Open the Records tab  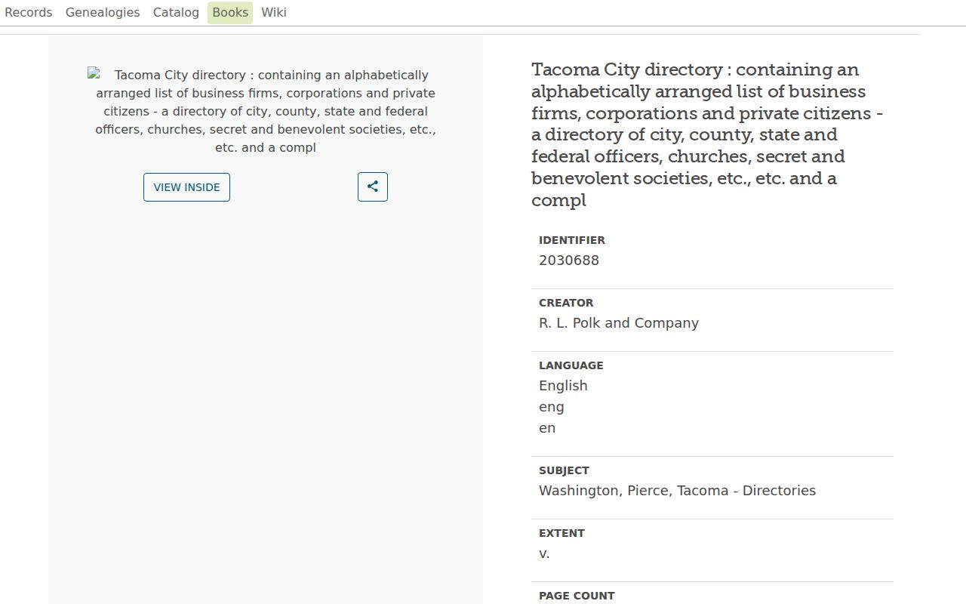click(29, 12)
